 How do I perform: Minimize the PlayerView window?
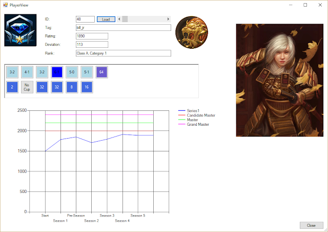(291, 5)
